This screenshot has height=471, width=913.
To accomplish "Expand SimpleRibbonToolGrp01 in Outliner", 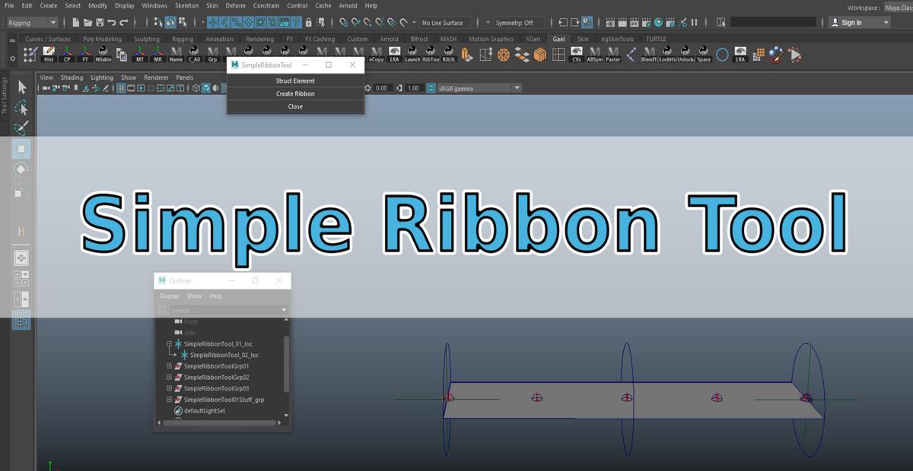I will point(169,366).
